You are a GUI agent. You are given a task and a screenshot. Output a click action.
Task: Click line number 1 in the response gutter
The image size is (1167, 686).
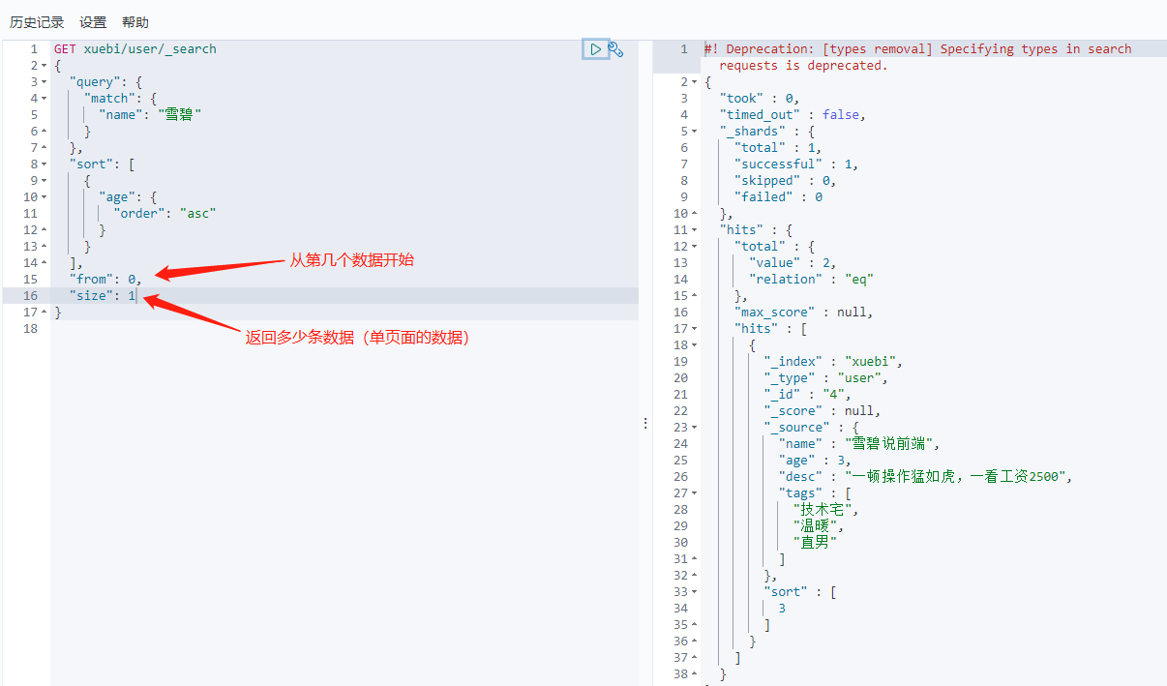683,49
